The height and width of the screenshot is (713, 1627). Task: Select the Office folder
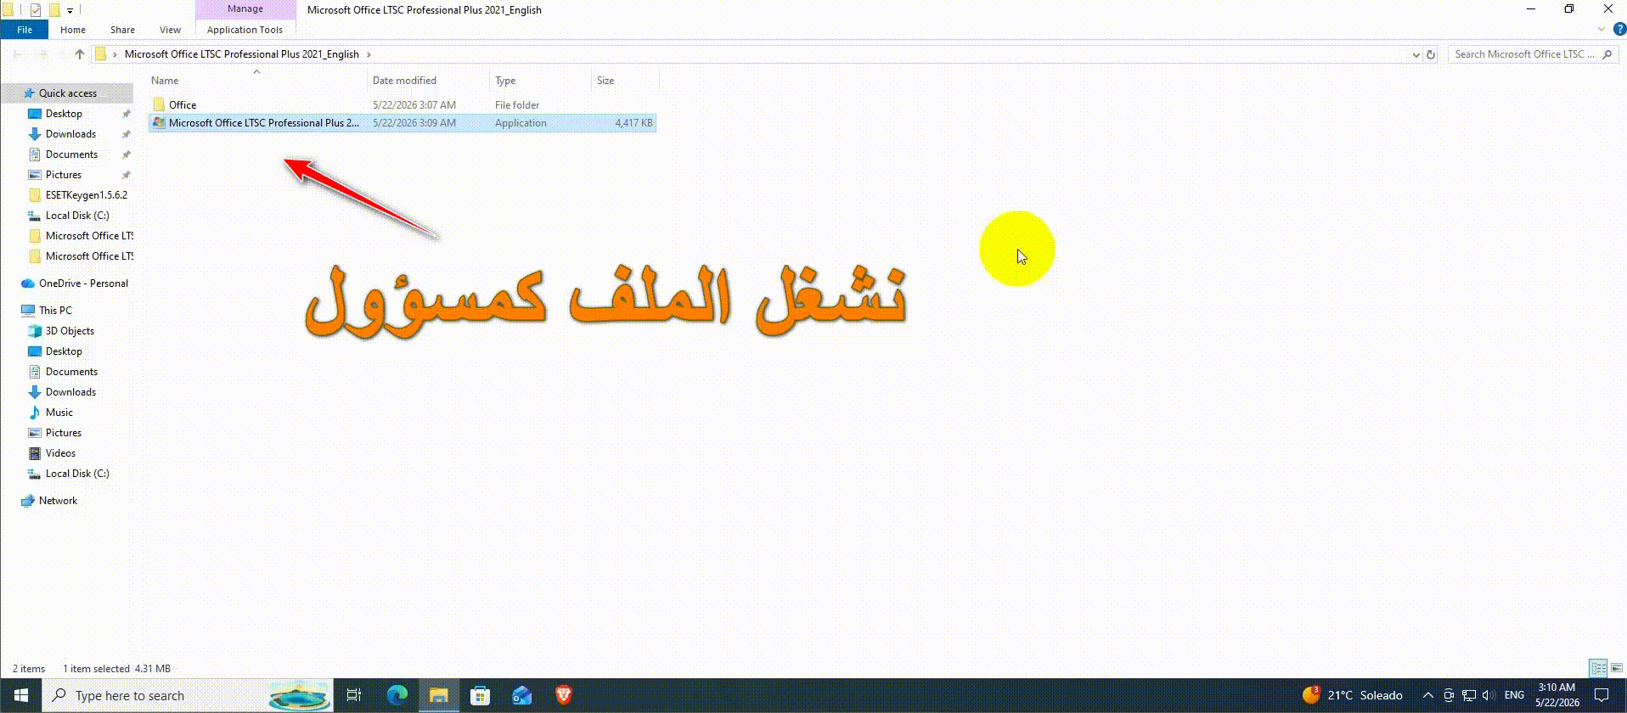pos(182,105)
